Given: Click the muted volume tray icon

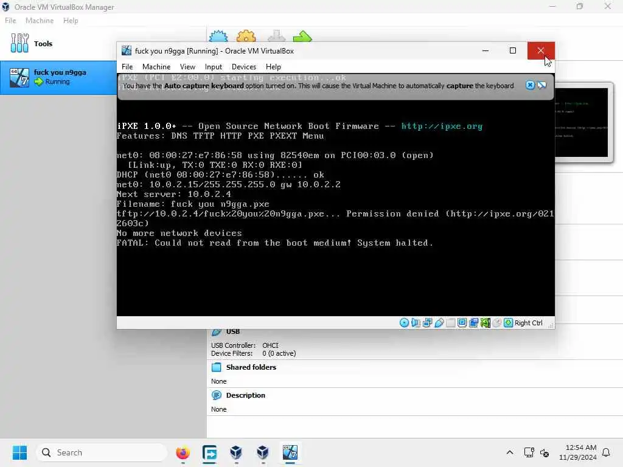Looking at the screenshot, I should pos(545,452).
